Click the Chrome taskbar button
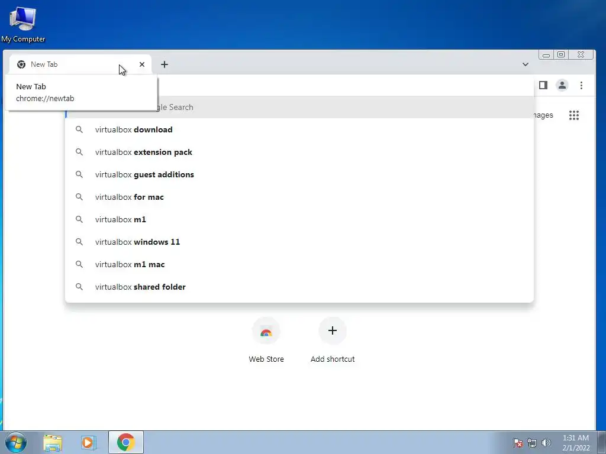The image size is (606, 454). pos(126,442)
